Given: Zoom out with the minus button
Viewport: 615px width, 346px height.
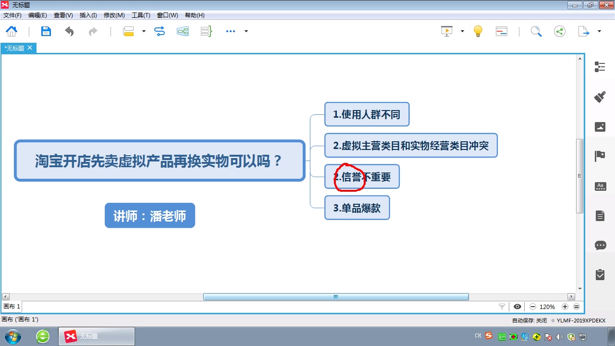Looking at the screenshot, I should click(533, 307).
